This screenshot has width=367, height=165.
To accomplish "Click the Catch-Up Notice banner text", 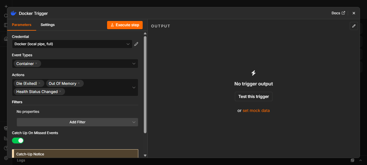I will click(30, 154).
